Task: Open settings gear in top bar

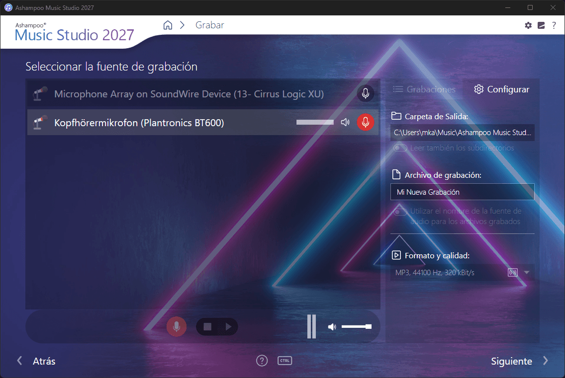Action: (x=528, y=25)
